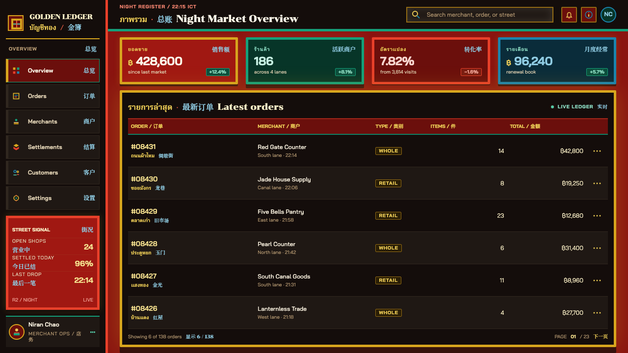This screenshot has height=353, width=628.
Task: Click the Customers sidebar icon
Action: 16,173
